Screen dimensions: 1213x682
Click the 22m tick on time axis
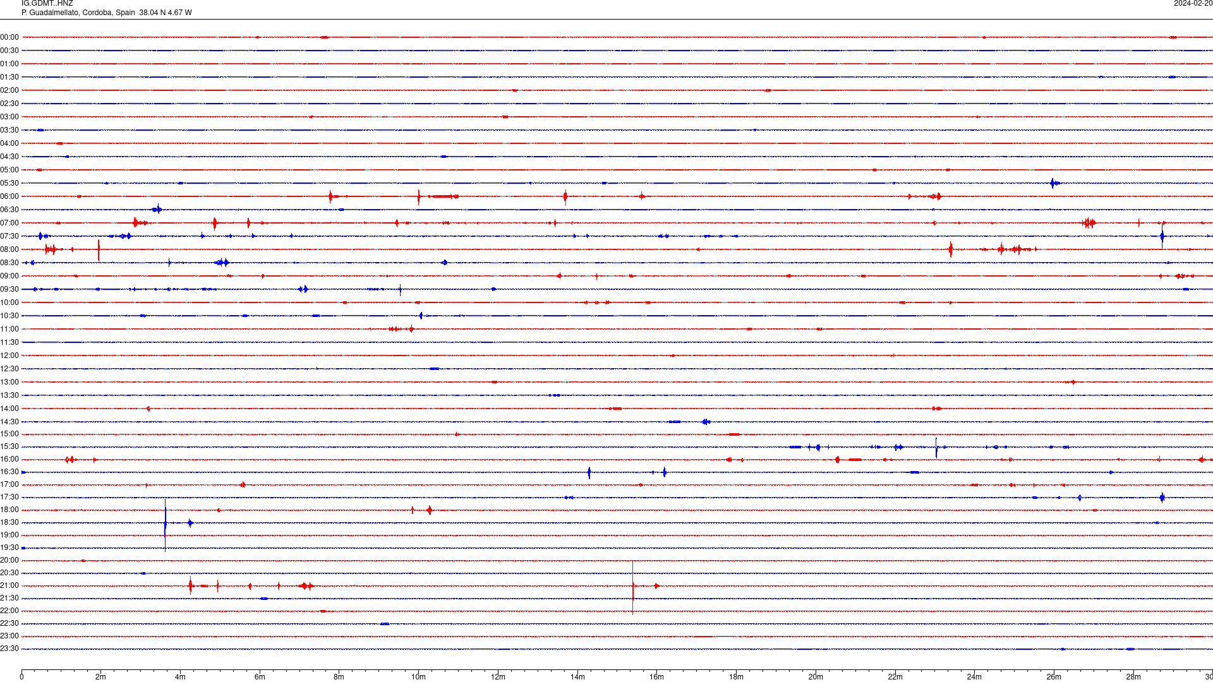(895, 677)
